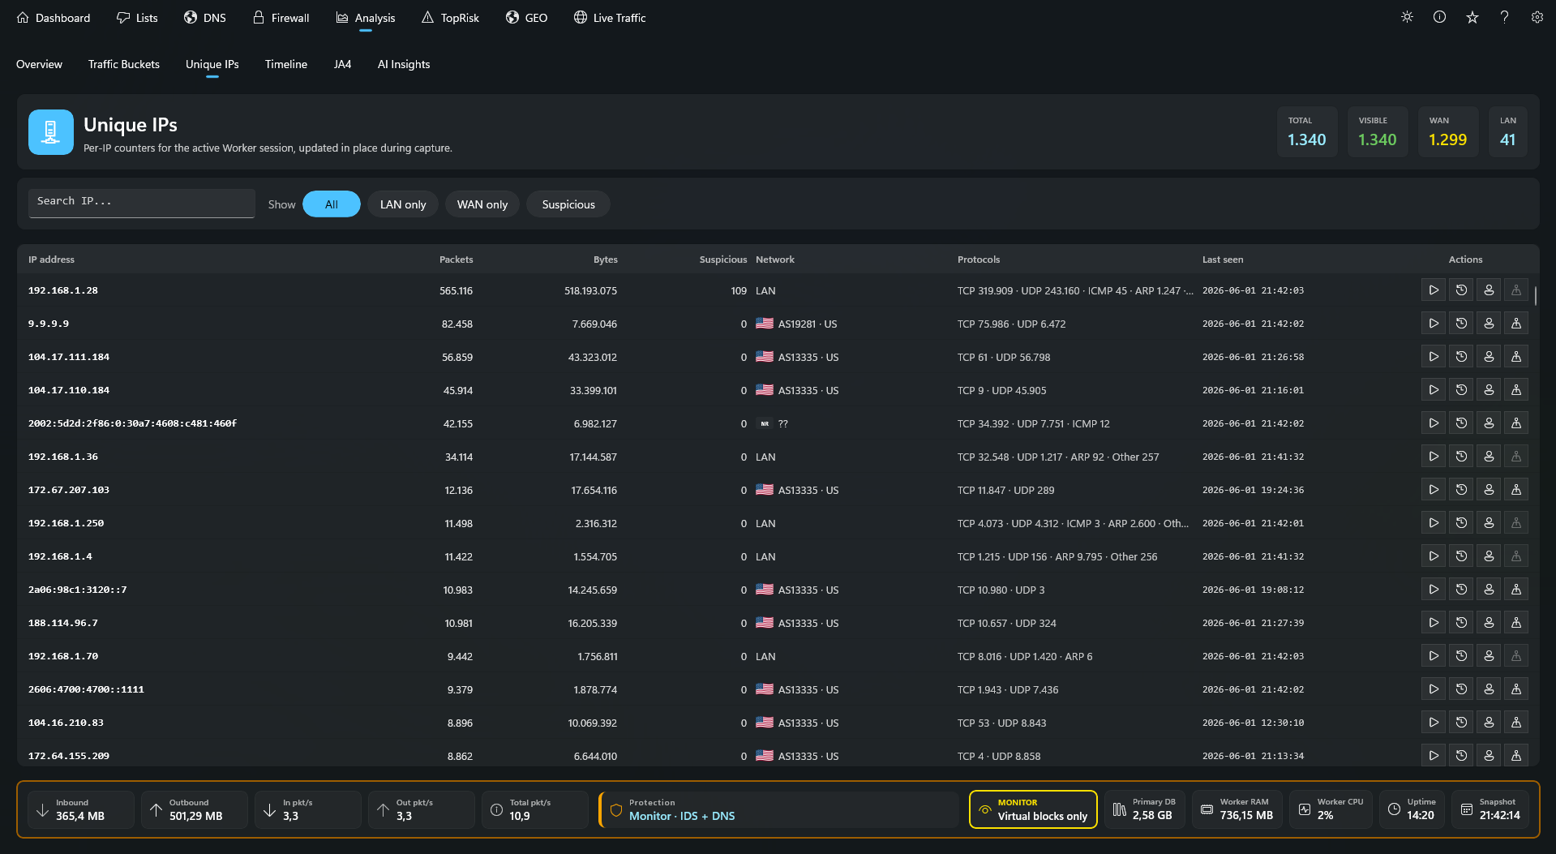The image size is (1556, 854).
Task: Click the Uptime clock icon
Action: tap(1394, 809)
